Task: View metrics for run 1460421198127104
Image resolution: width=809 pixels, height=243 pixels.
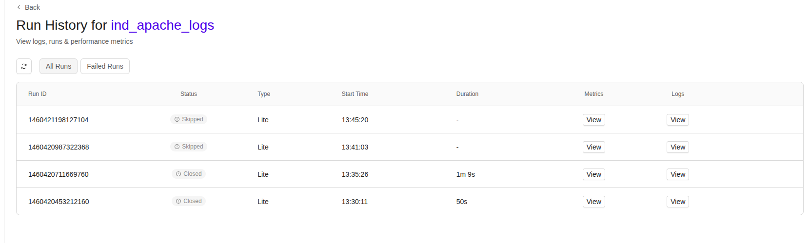Action: (x=593, y=120)
